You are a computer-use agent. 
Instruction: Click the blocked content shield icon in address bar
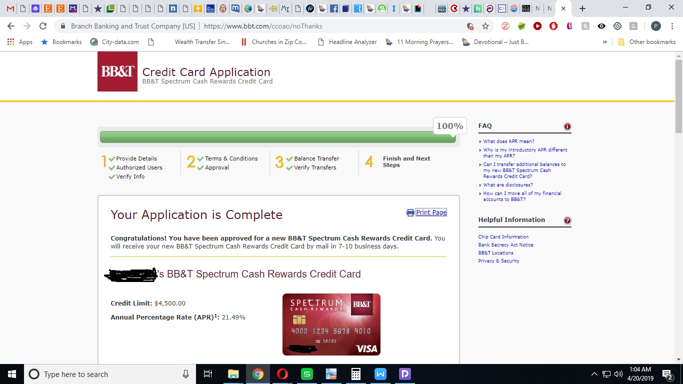tap(470, 26)
